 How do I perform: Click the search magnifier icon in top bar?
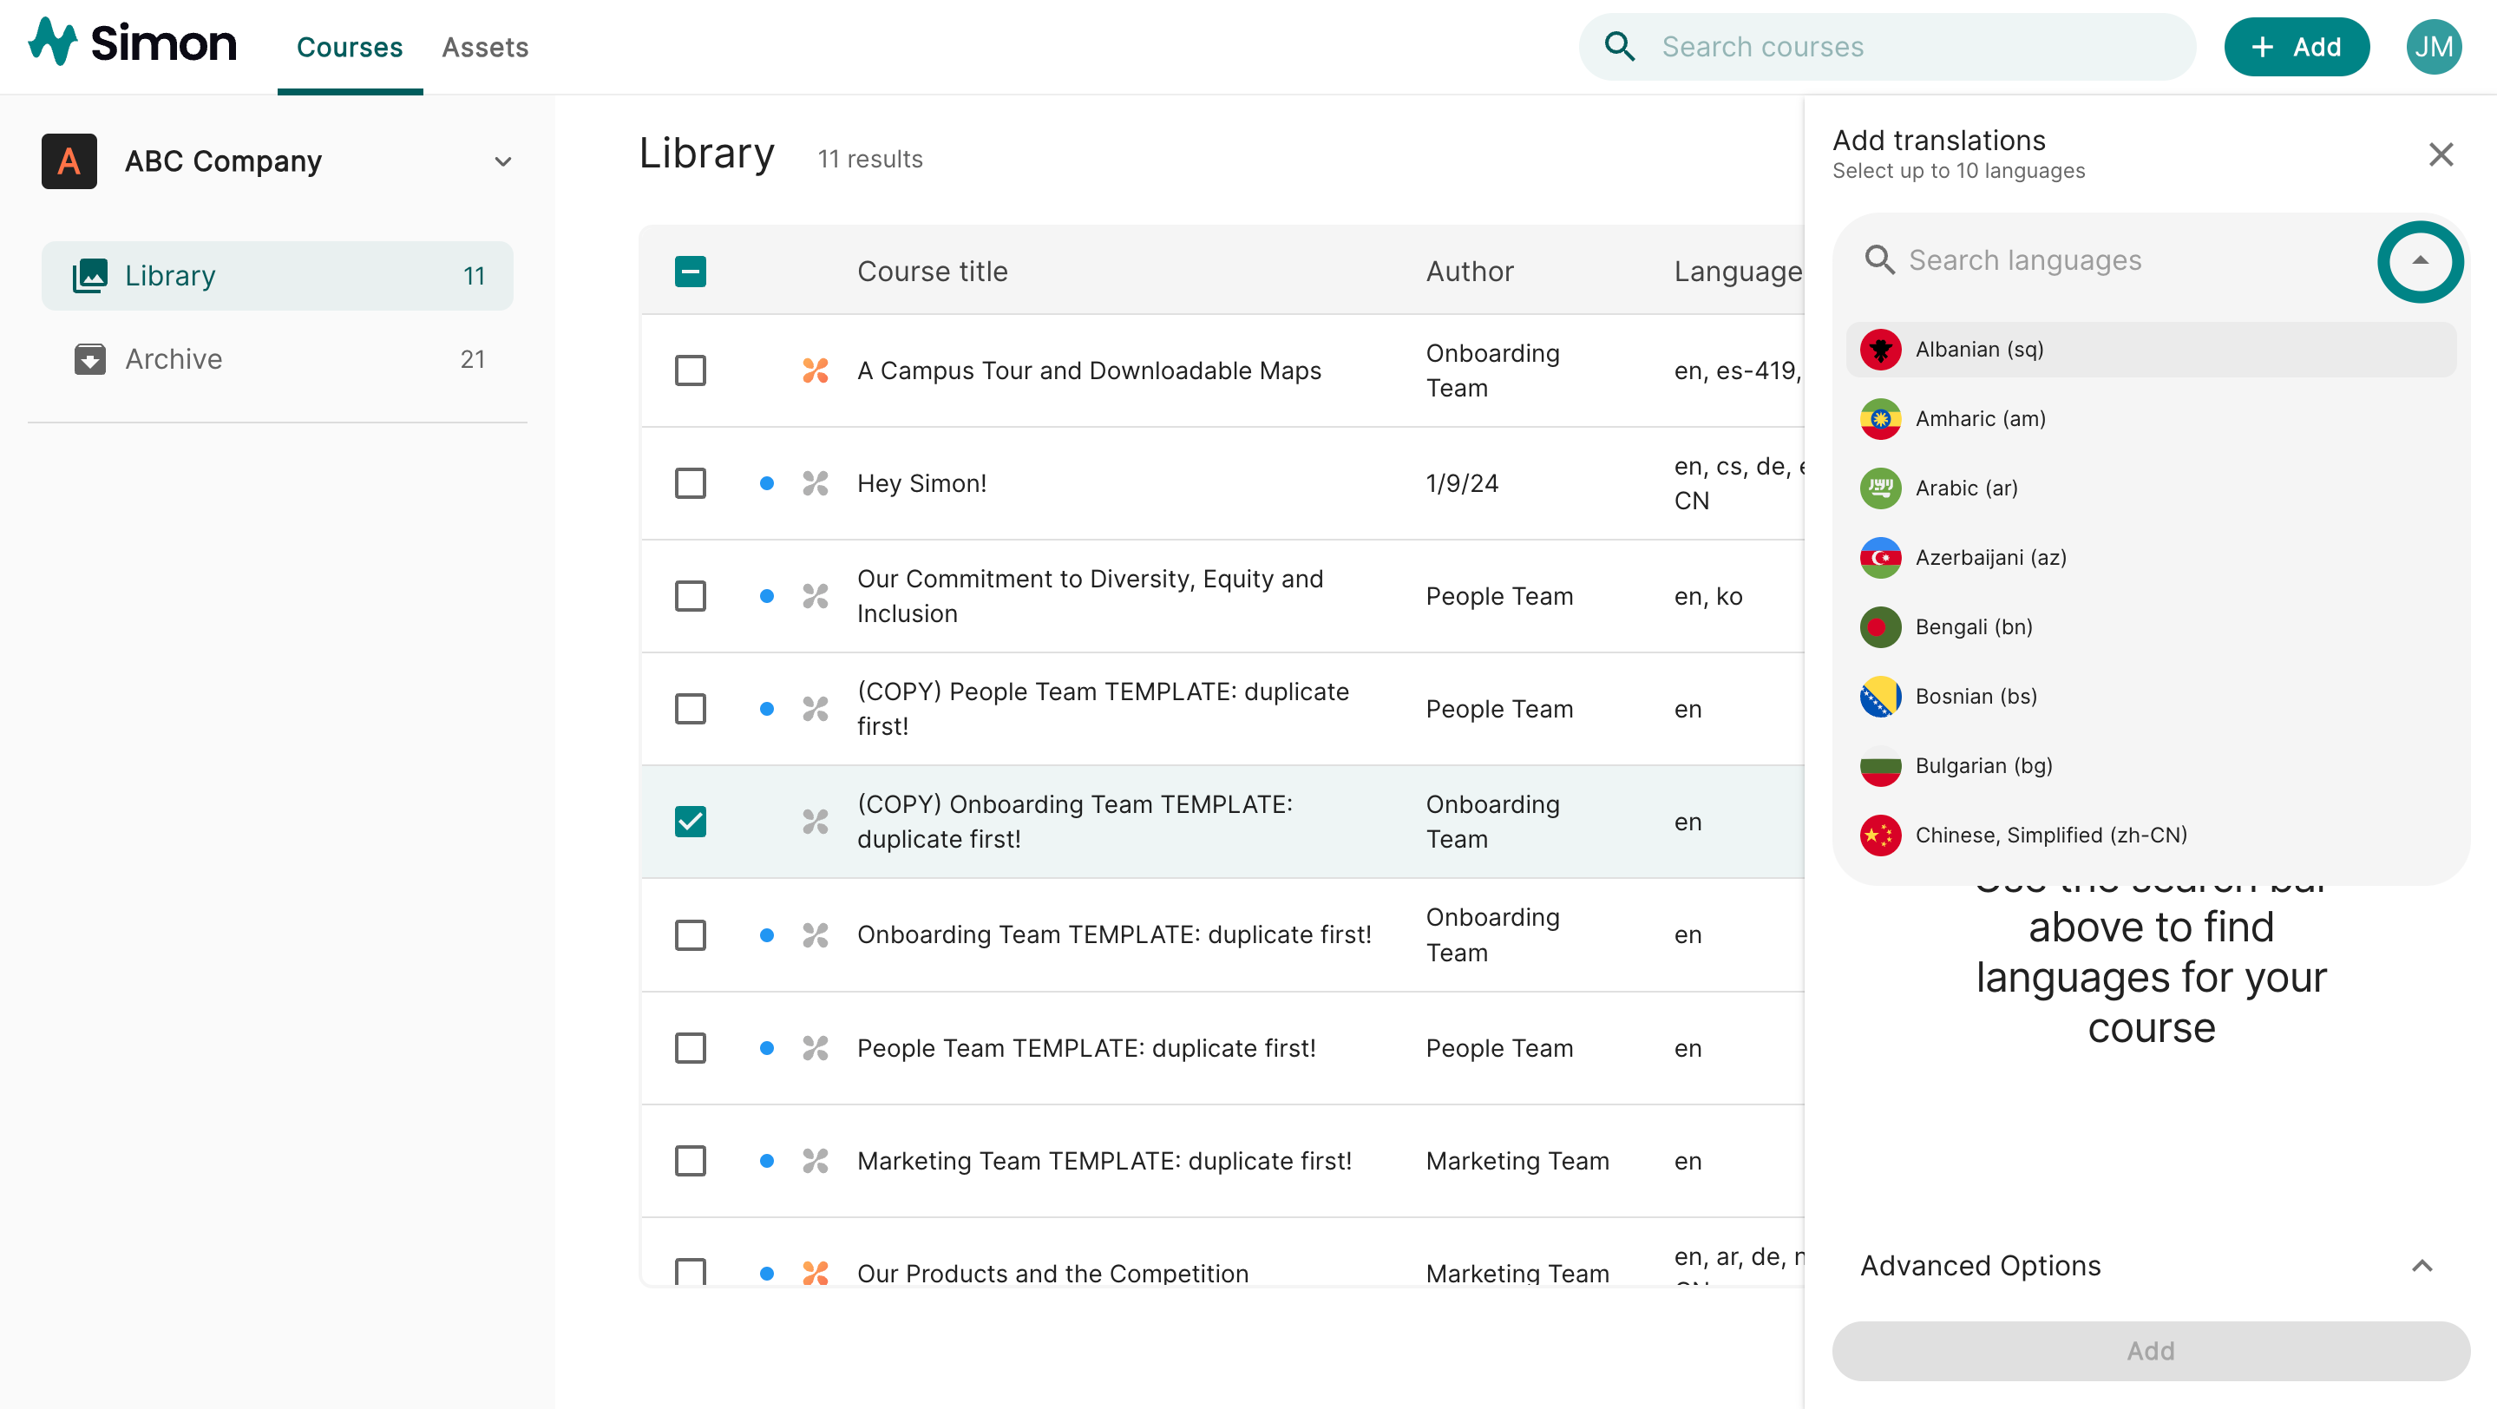(1620, 47)
